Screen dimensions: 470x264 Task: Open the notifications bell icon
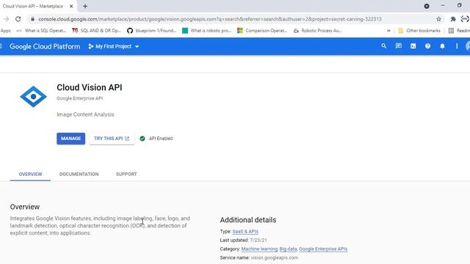point(442,46)
